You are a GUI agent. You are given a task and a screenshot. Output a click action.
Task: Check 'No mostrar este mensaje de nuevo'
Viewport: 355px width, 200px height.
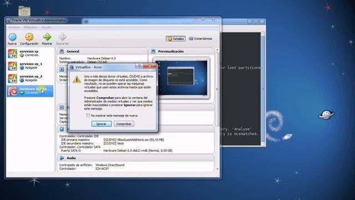coord(88,116)
